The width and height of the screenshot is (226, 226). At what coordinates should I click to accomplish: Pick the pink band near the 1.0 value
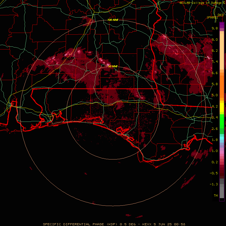click(x=222, y=152)
